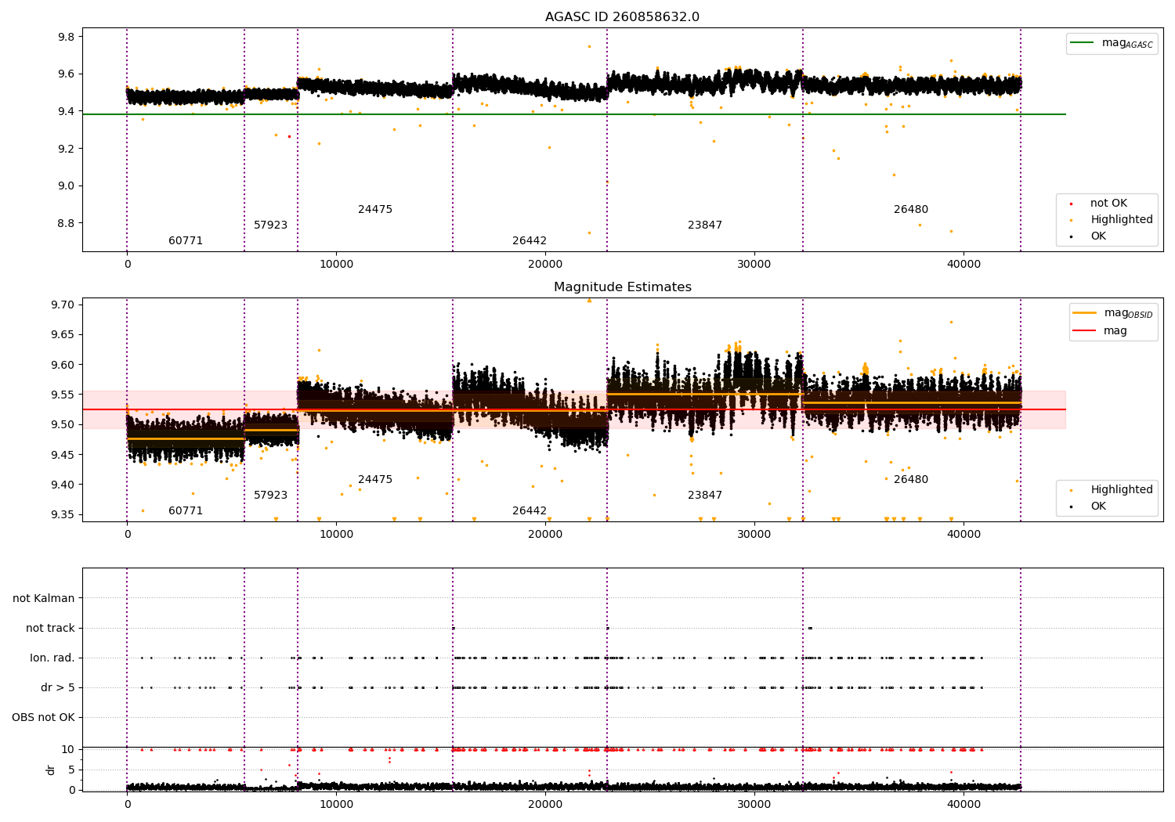Click the 'Ion. rad.' row label
This screenshot has width=1175, height=822.
pos(52,658)
